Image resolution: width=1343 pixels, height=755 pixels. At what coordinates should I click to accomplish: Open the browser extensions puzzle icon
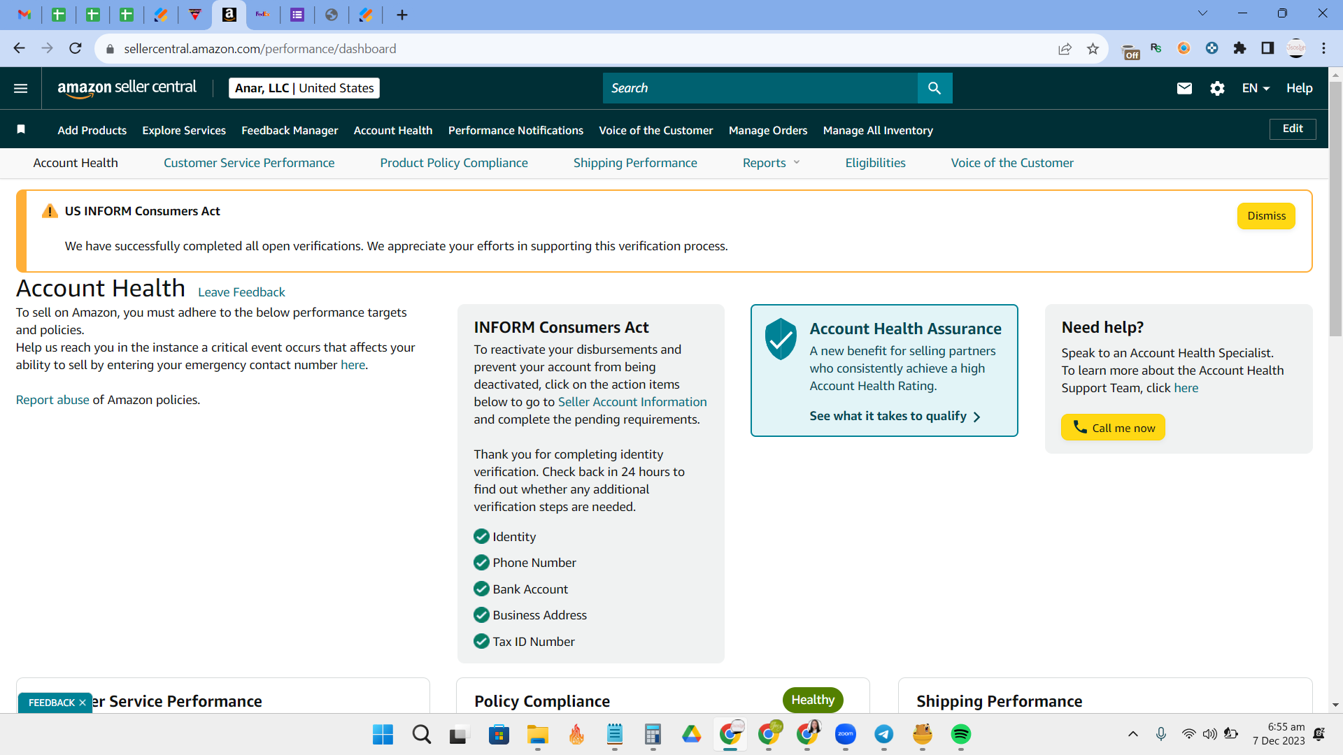pos(1239,48)
